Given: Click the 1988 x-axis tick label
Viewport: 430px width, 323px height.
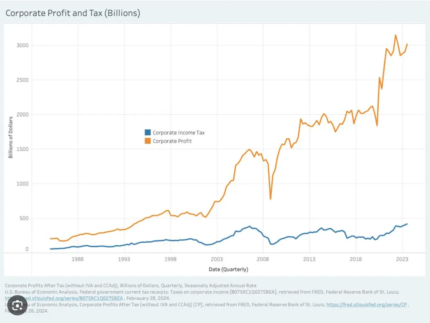Looking at the screenshot, I should pyautogui.click(x=78, y=259).
